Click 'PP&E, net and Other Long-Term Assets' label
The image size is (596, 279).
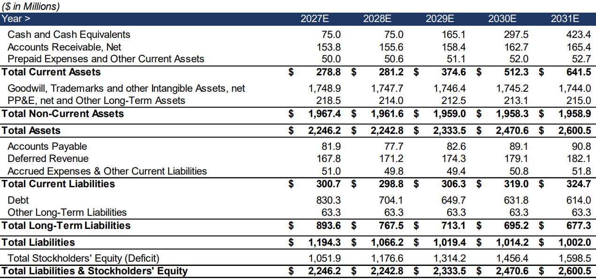[x=96, y=101]
